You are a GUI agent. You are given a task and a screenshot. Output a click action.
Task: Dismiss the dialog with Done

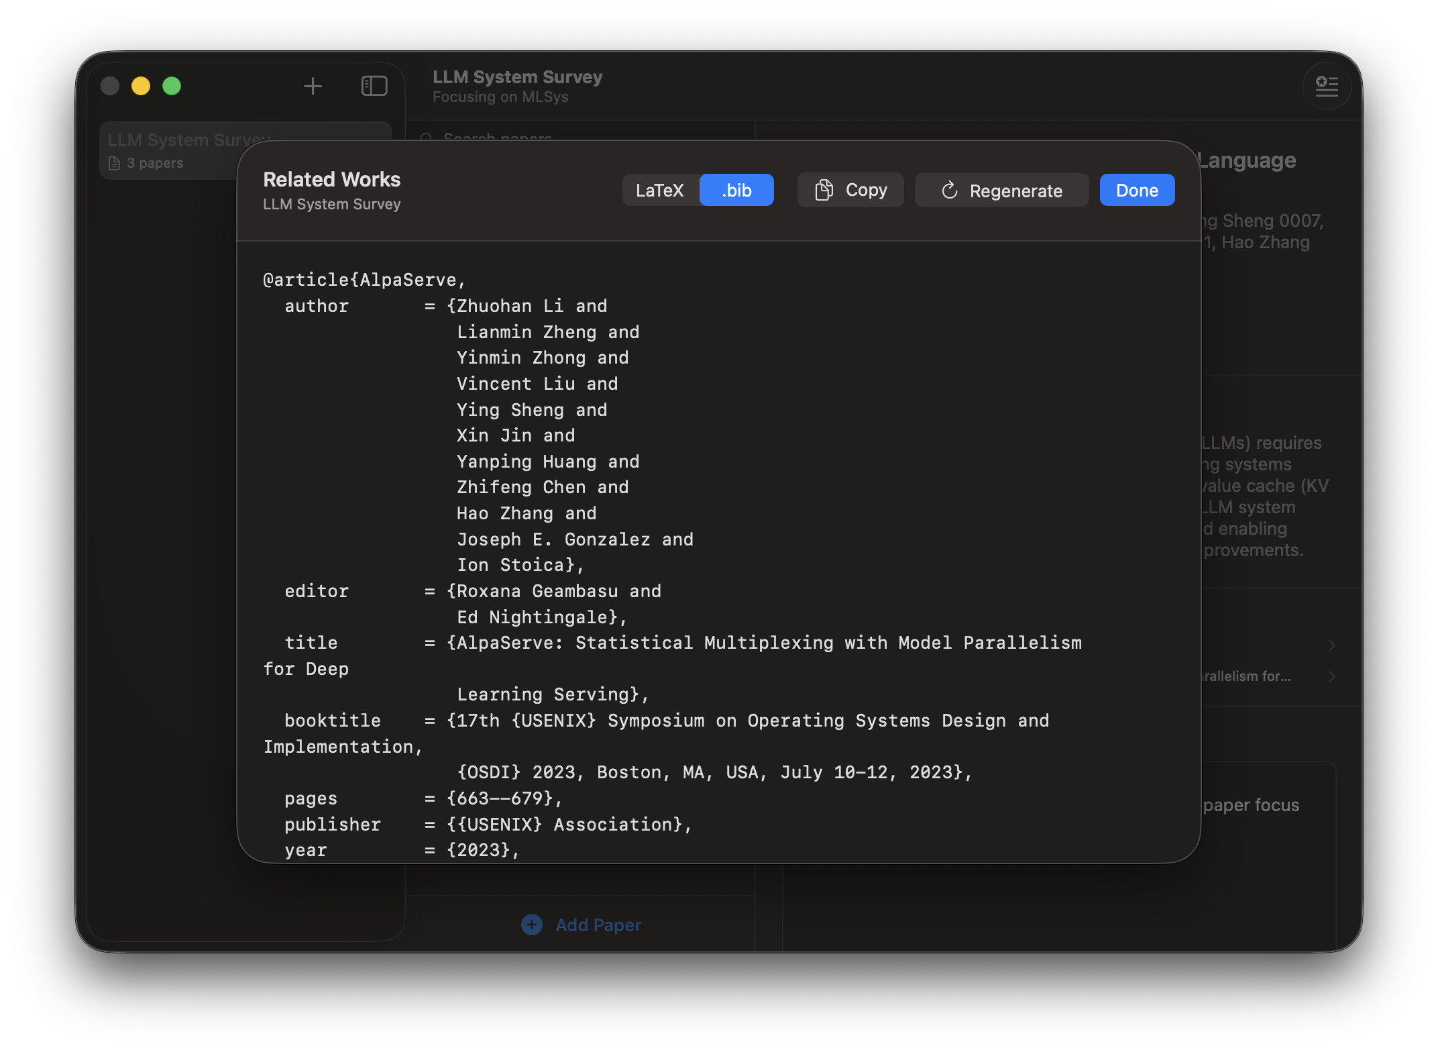[x=1136, y=190]
